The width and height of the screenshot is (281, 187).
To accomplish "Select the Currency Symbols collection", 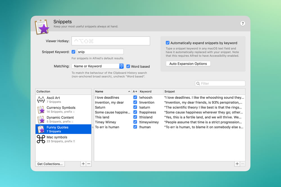I will coord(64,110).
